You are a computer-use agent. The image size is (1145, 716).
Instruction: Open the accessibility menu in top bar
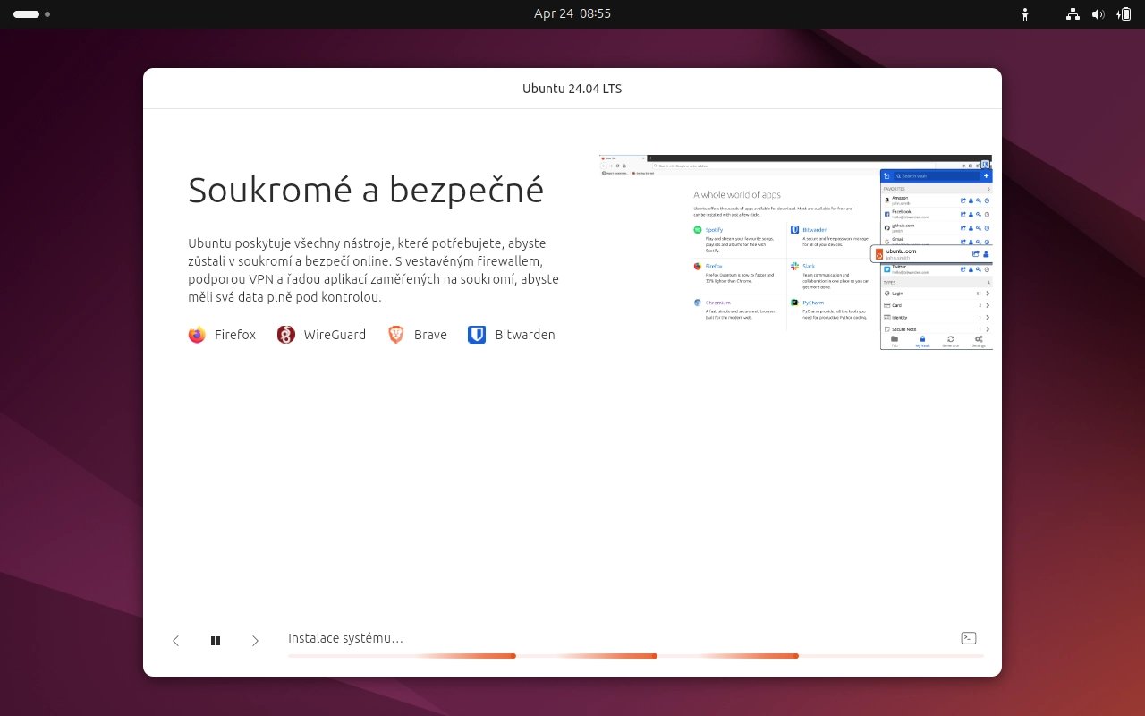[x=1025, y=14]
